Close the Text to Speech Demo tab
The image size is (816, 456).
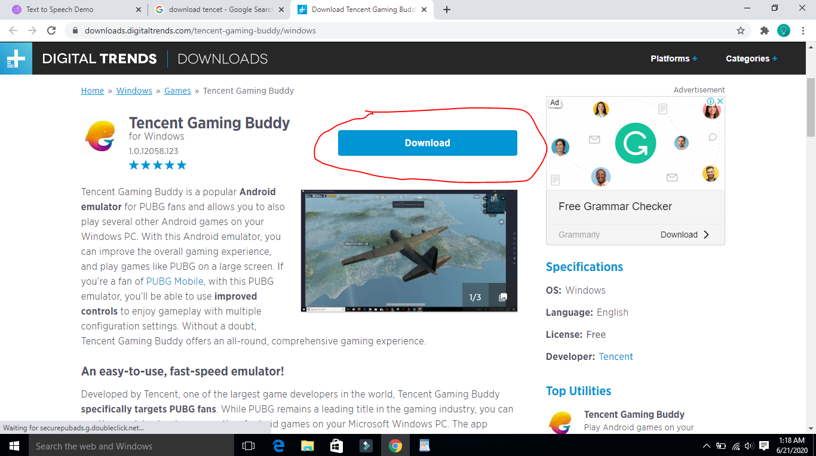(139, 10)
